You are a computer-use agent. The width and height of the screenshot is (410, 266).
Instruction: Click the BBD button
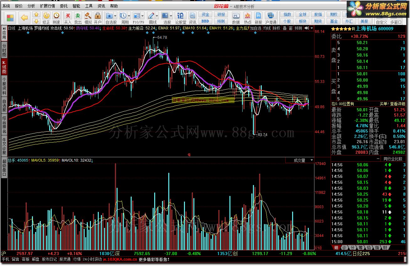coord(205,21)
